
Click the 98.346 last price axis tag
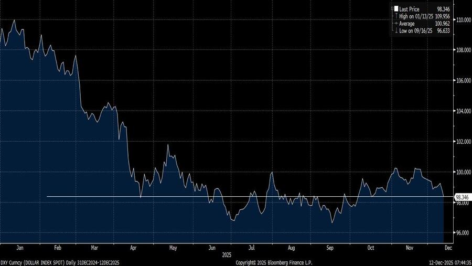coord(462,197)
